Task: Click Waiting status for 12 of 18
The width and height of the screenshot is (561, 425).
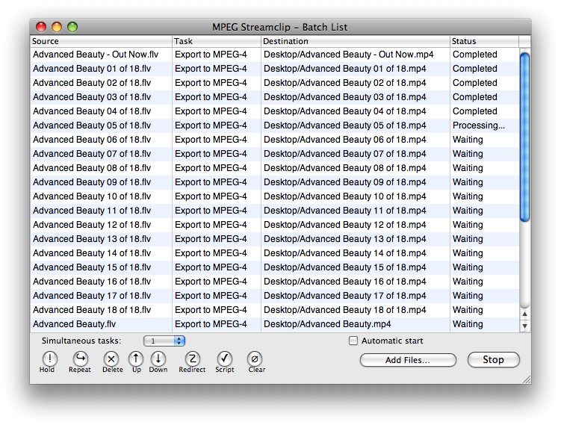Action: 468,225
